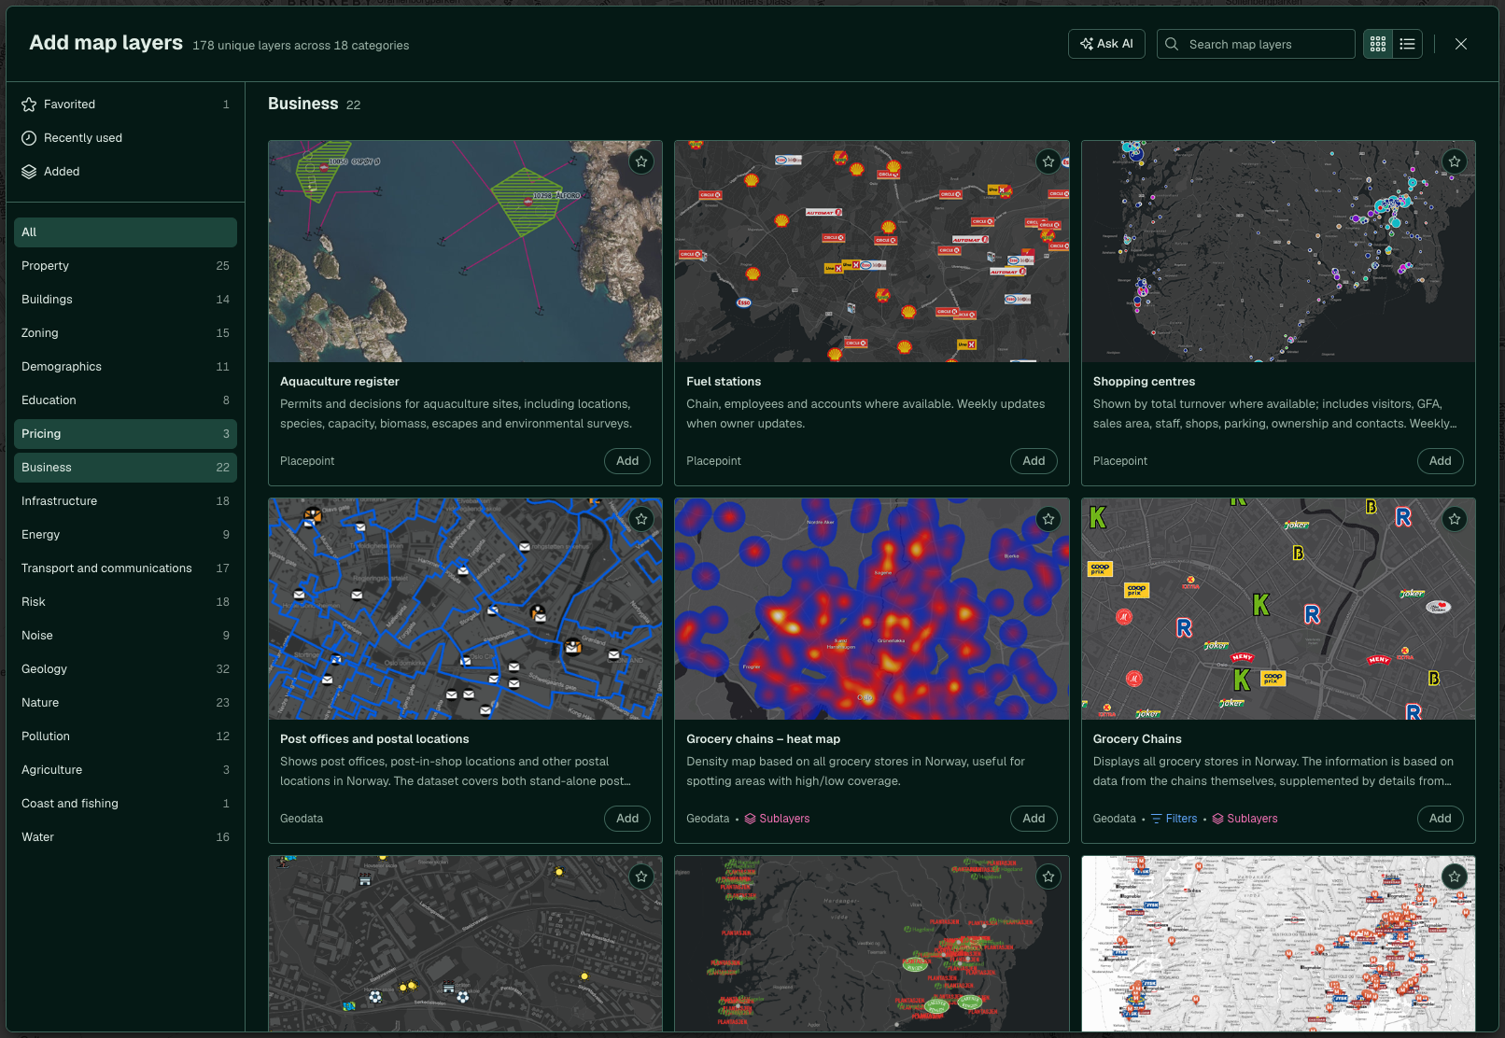Select the Infrastructure category
This screenshot has width=1505, height=1038.
tap(125, 501)
